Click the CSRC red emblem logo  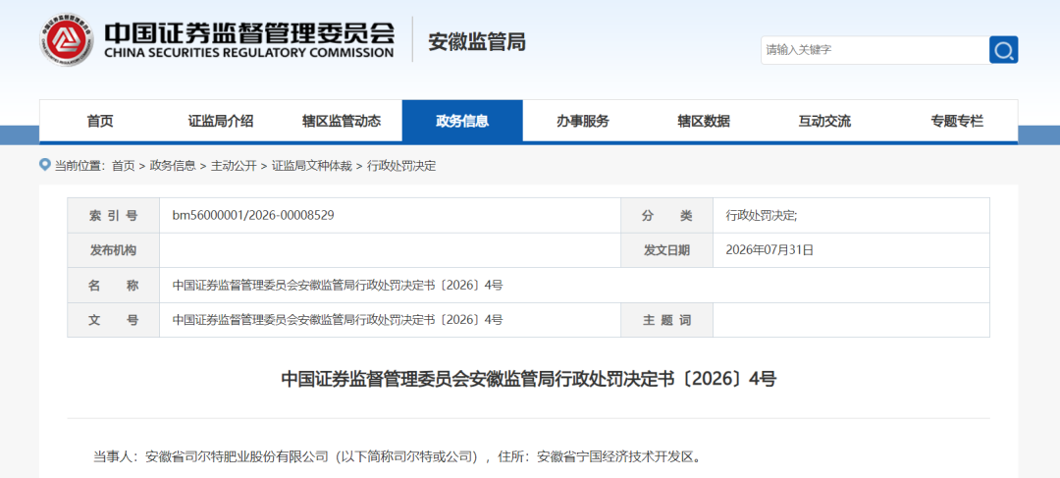pos(67,40)
